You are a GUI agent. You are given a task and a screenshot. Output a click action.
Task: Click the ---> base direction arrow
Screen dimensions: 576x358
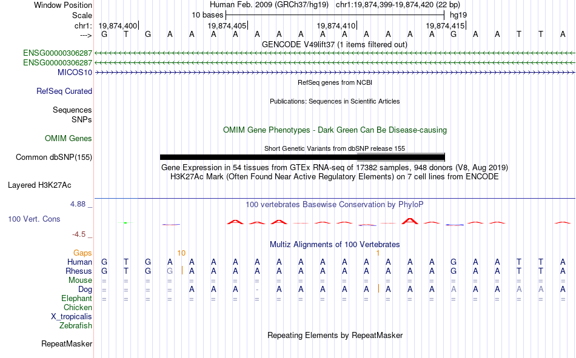point(86,35)
